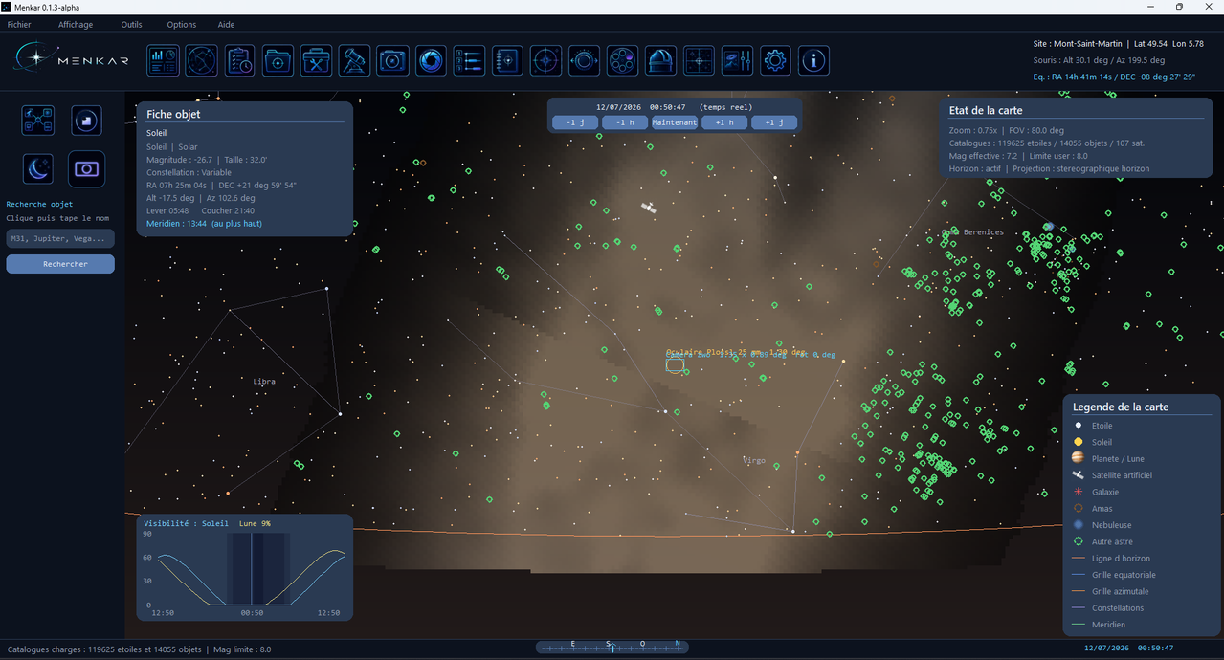Open the numbered sequence list icon
The width and height of the screenshot is (1224, 660).
pos(470,60)
